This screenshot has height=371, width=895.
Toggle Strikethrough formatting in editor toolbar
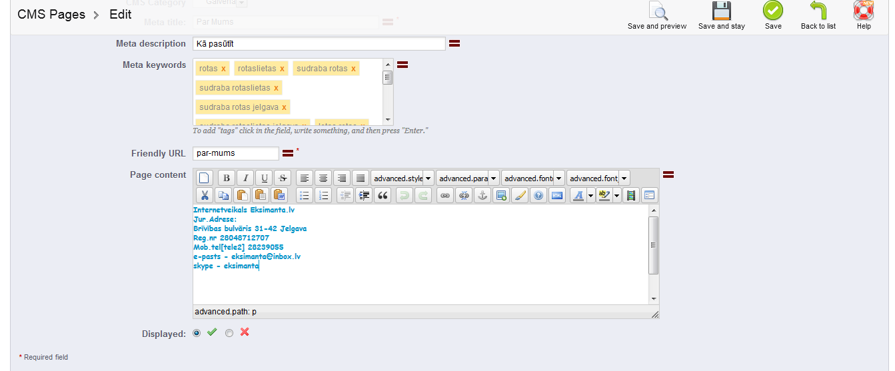pos(283,178)
